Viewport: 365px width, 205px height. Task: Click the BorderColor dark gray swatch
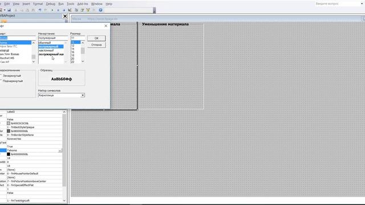tap(9, 131)
